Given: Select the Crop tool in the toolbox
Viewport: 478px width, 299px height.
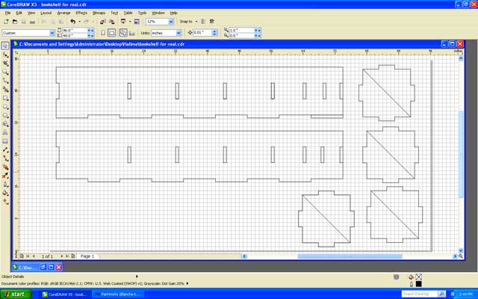Looking at the screenshot, I should coord(5,63).
